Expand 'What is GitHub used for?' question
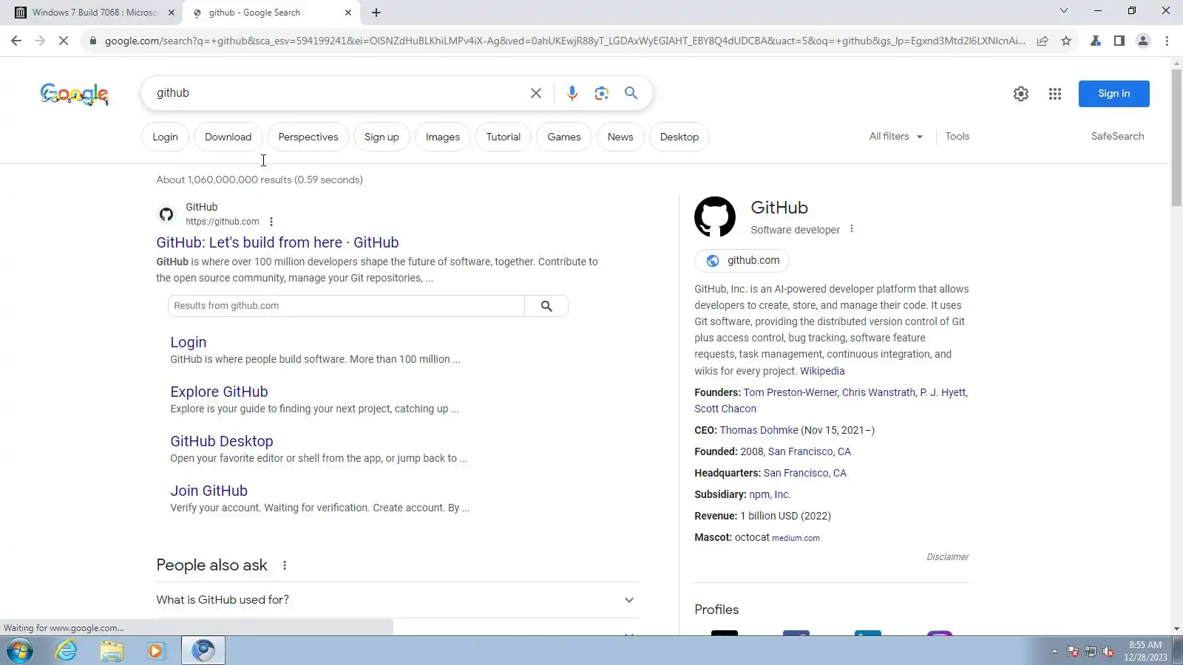 (x=397, y=600)
